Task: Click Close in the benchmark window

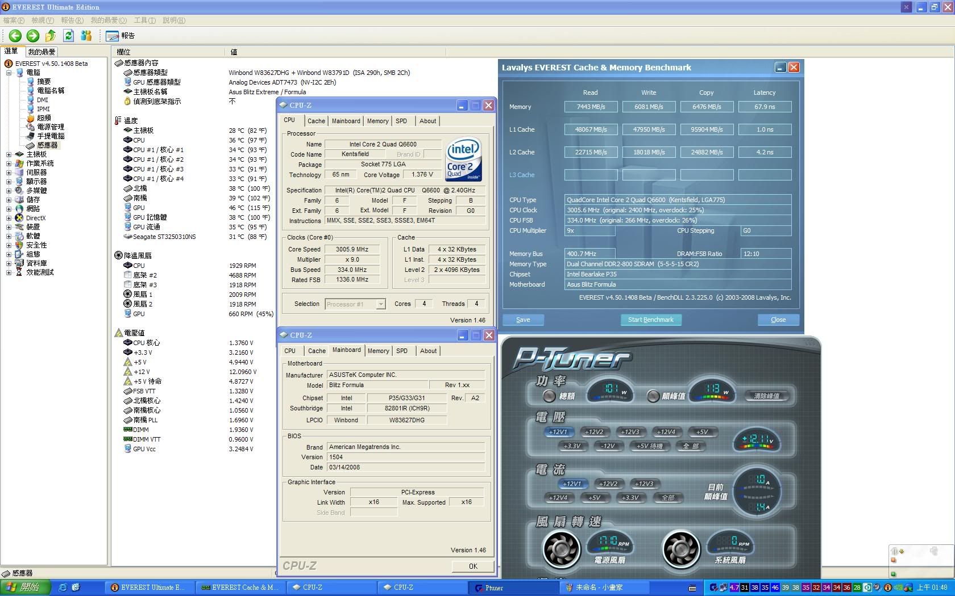Action: (x=778, y=320)
